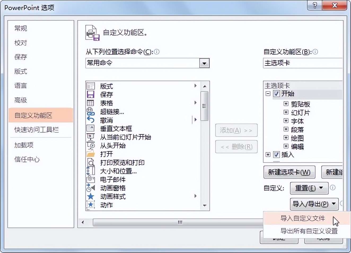This screenshot has width=351, height=253.
Task: Switch to 高级 options category
Action: [x=41, y=100]
